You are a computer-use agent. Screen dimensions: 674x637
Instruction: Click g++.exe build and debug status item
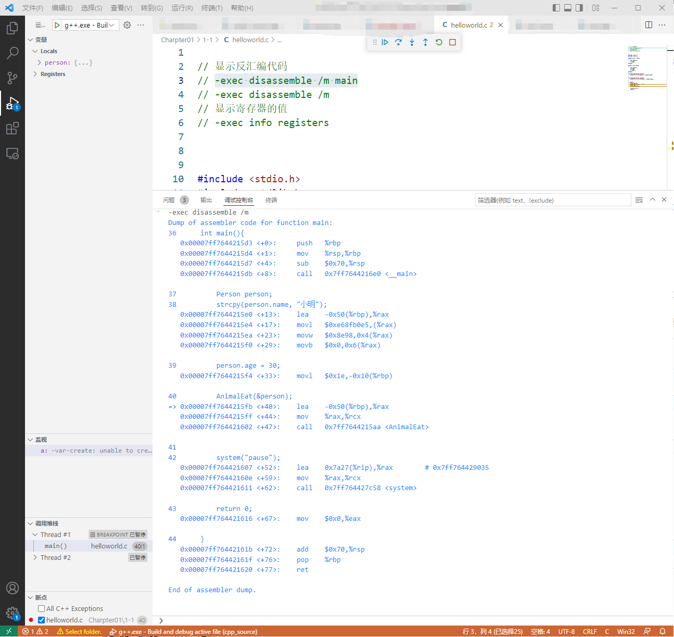[x=183, y=631]
